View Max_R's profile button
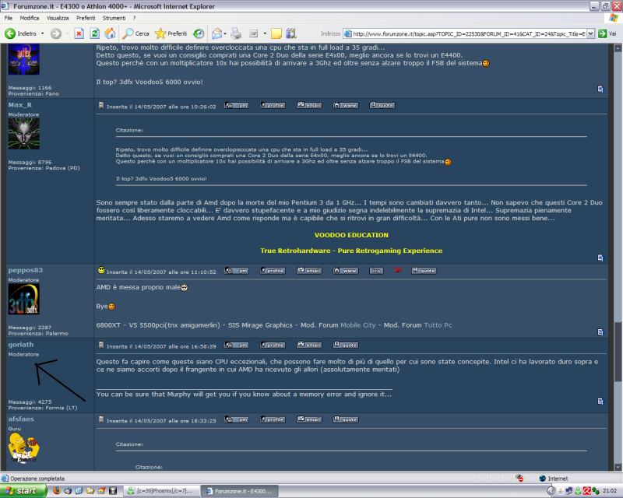 coord(273,105)
